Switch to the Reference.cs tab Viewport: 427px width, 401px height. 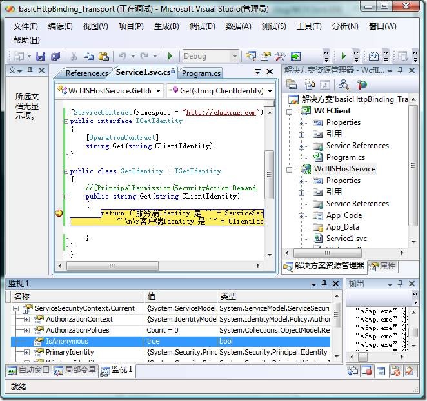click(86, 73)
